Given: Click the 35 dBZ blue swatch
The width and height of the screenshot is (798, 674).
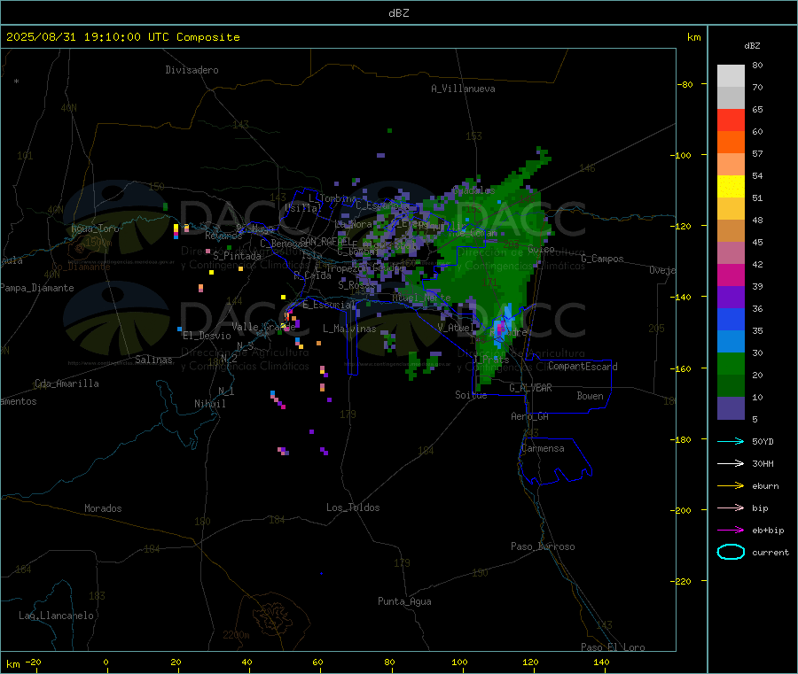Looking at the screenshot, I should click(731, 320).
